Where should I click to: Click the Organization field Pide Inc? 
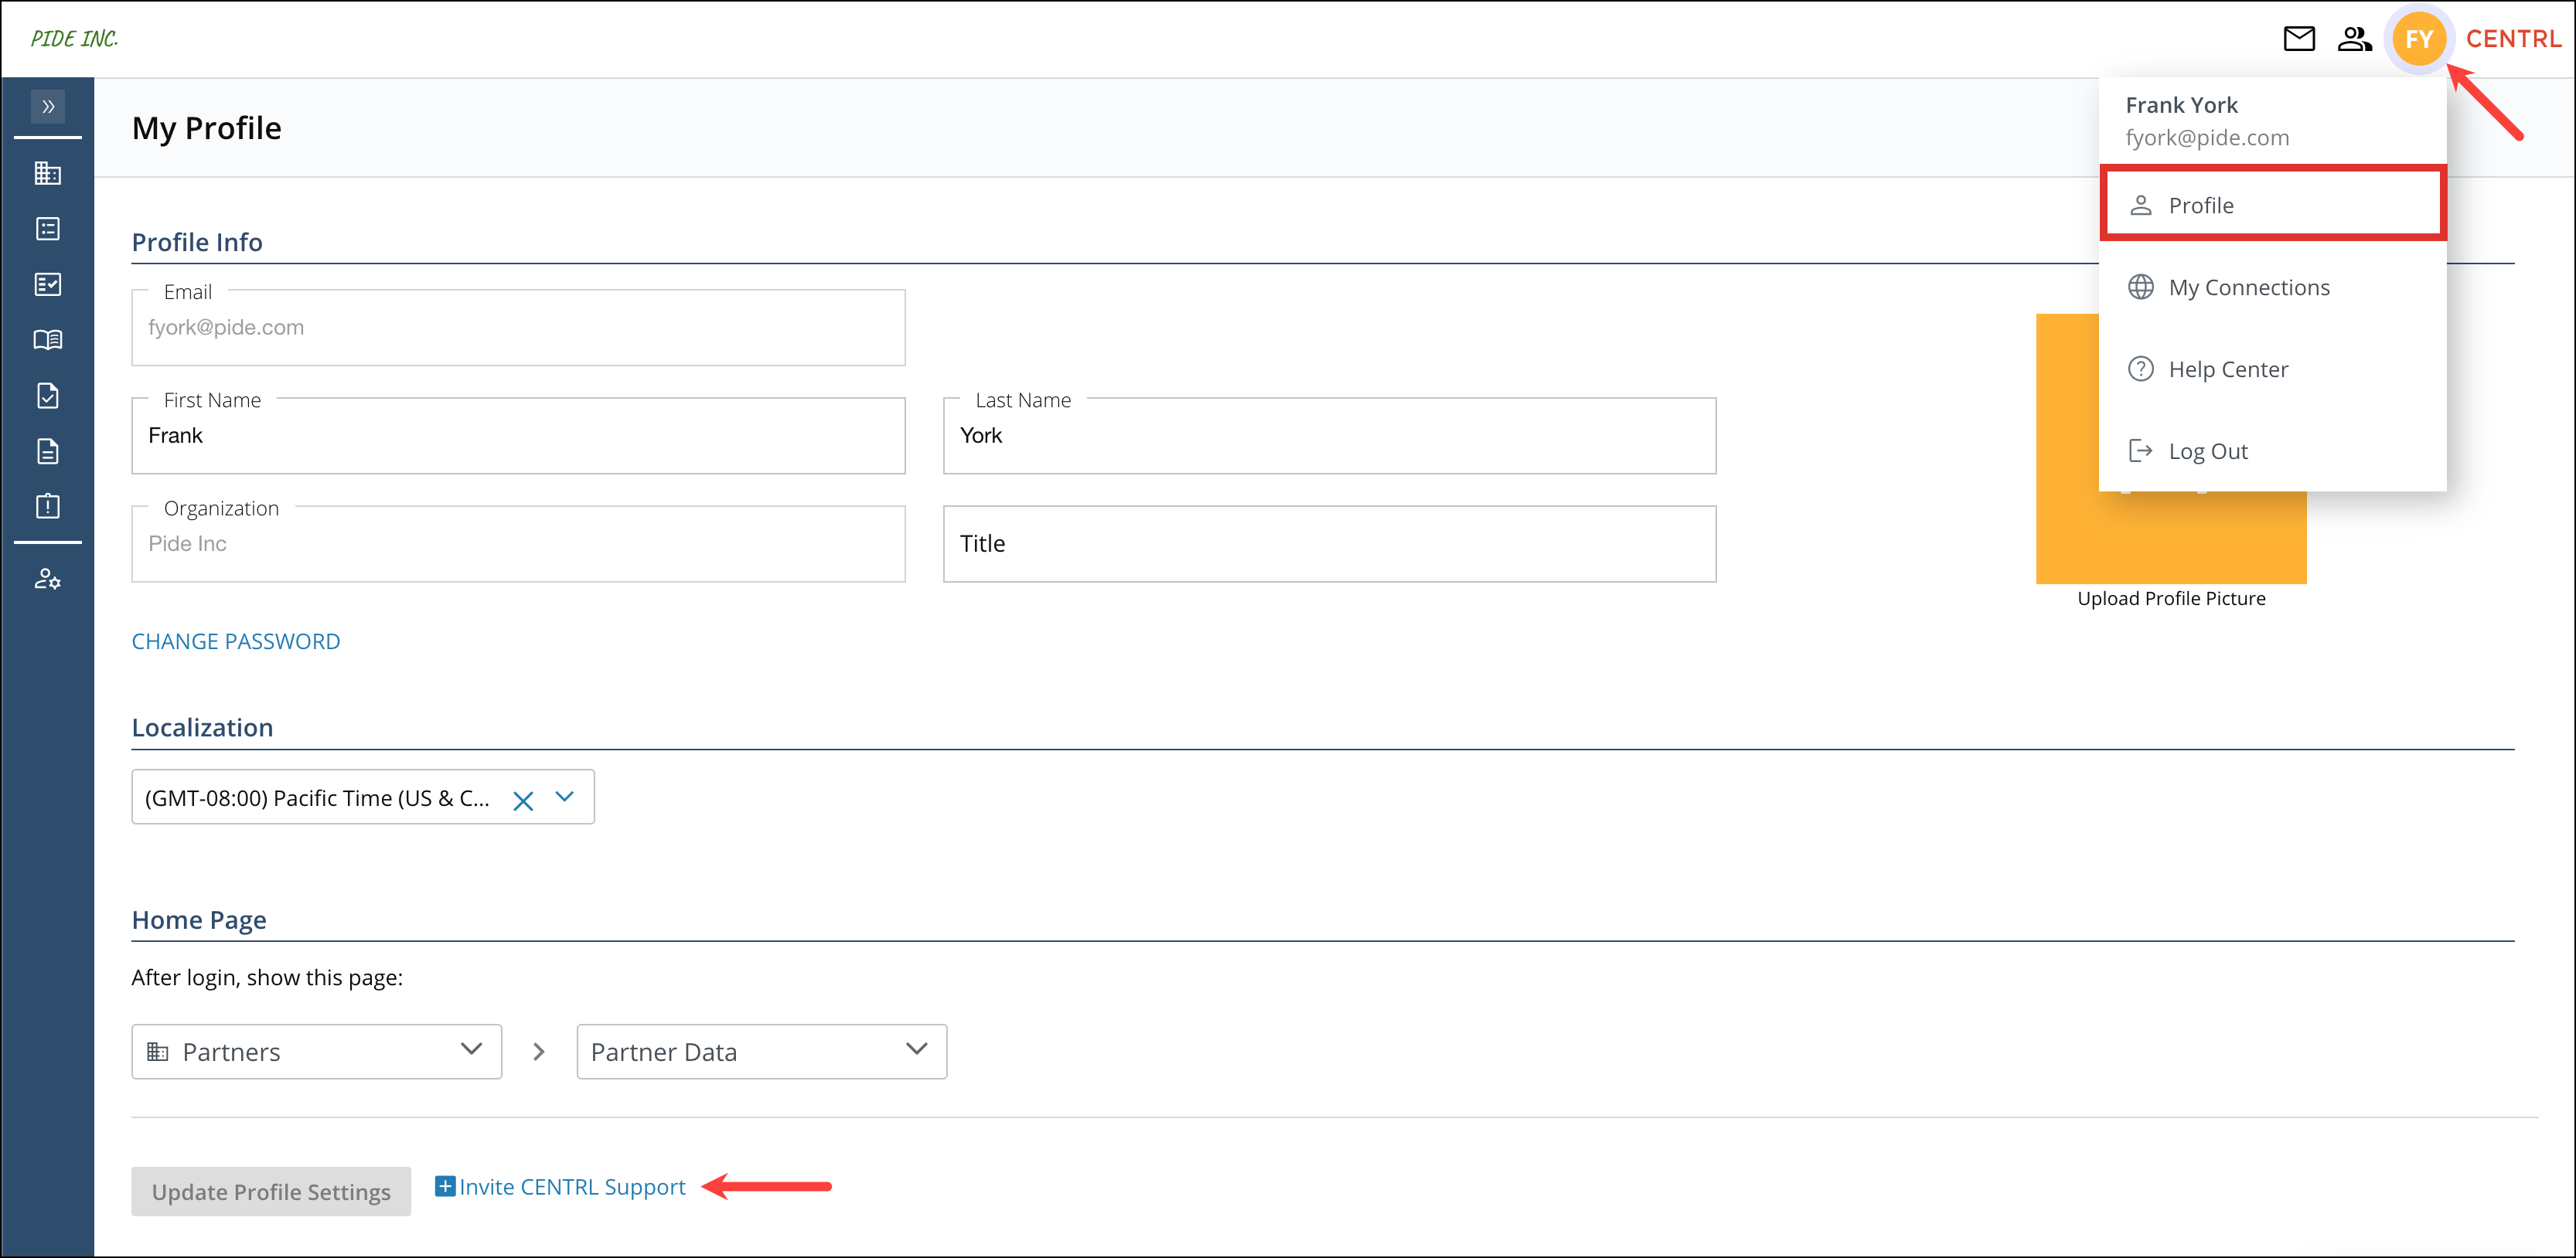pyautogui.click(x=518, y=543)
